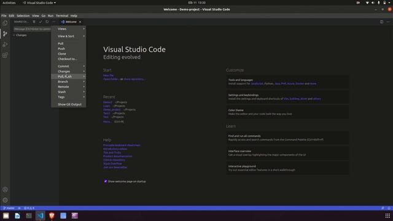Click the feedback icon in status bar
This screenshot has height=221, width=393.
coord(383,208)
